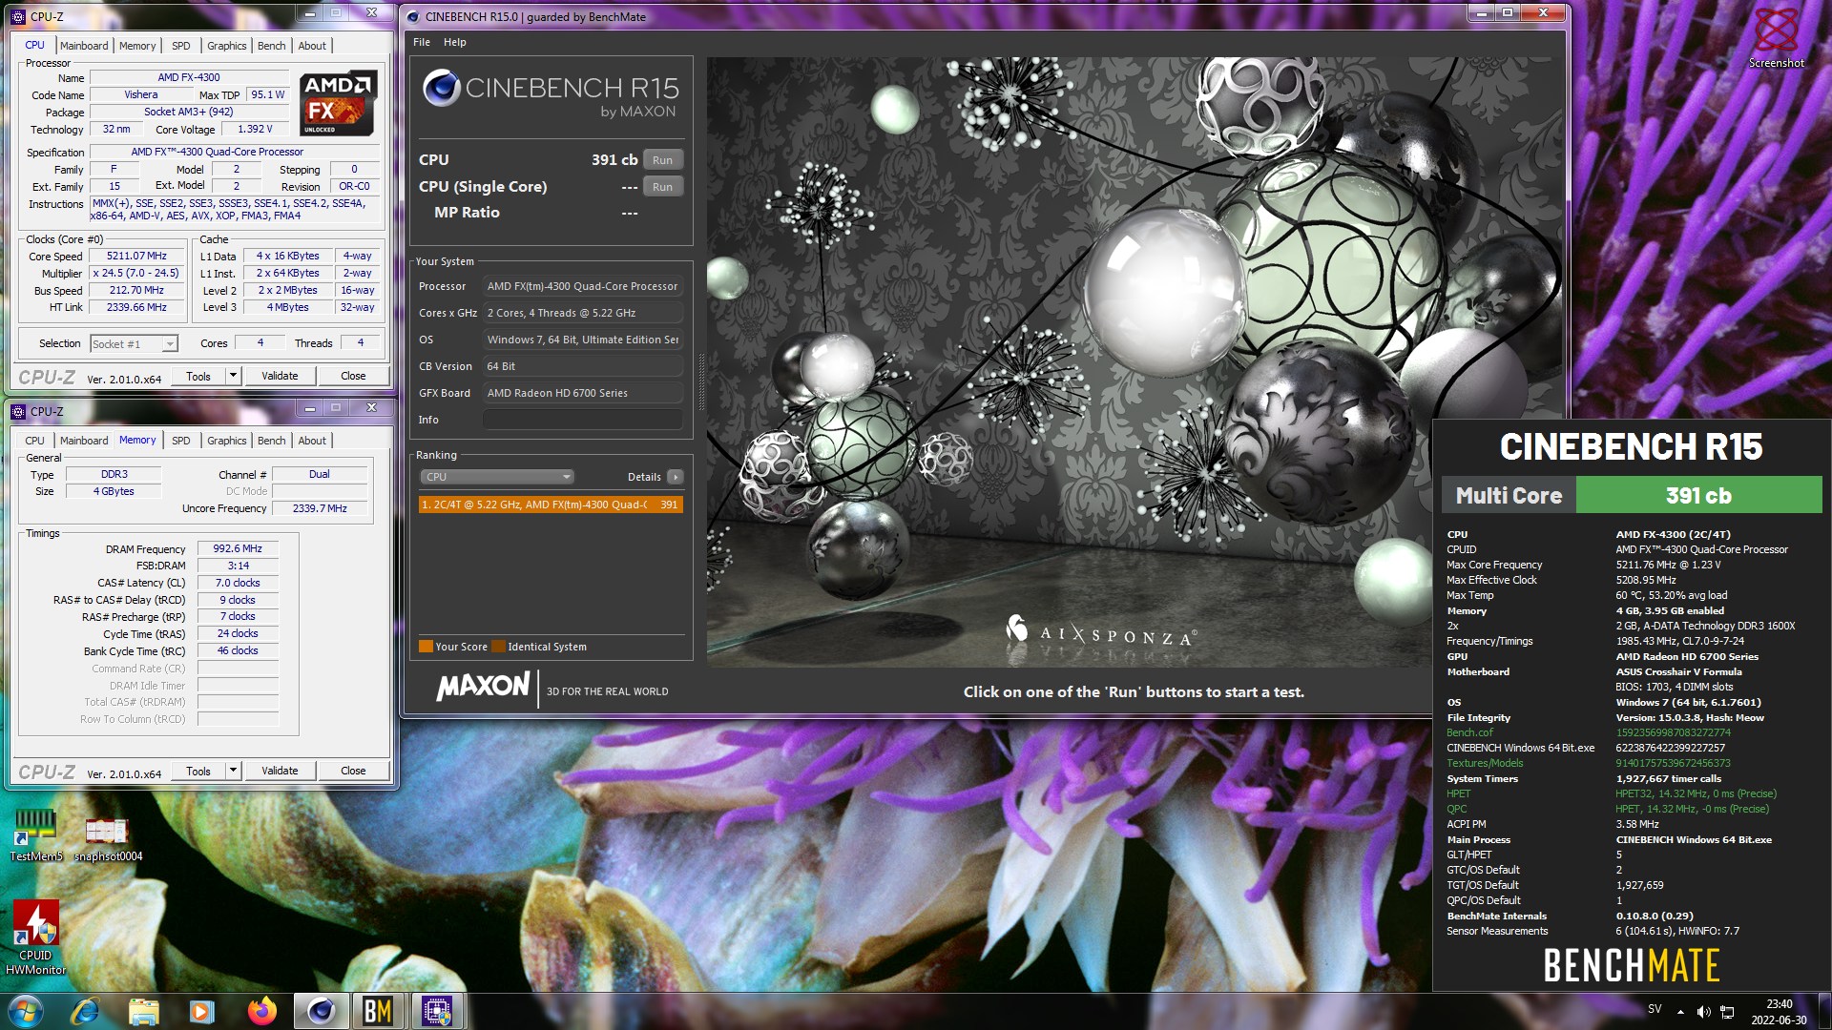The height and width of the screenshot is (1030, 1832).
Task: Click Validate in top CPU-Z window
Action: (280, 376)
